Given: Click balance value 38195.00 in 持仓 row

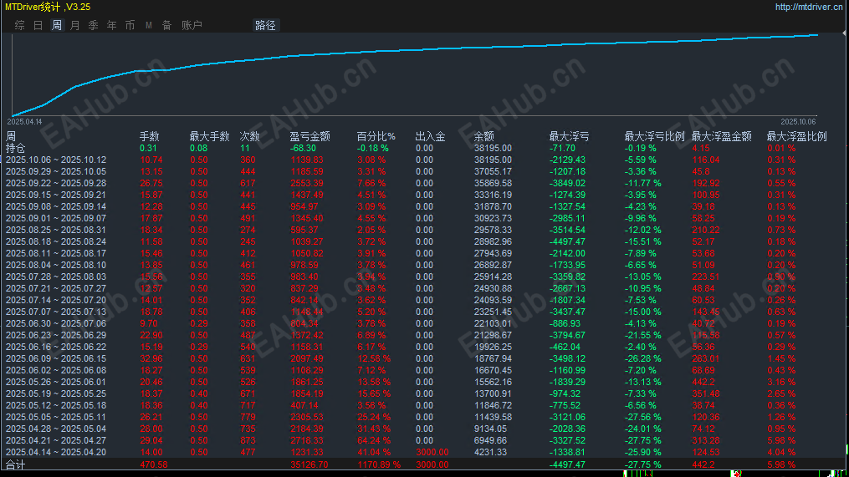Looking at the screenshot, I should (x=493, y=148).
